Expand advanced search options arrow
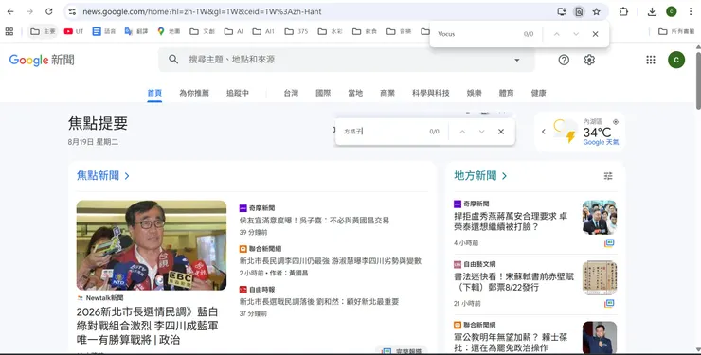Image resolution: width=701 pixels, height=355 pixels. (517, 60)
